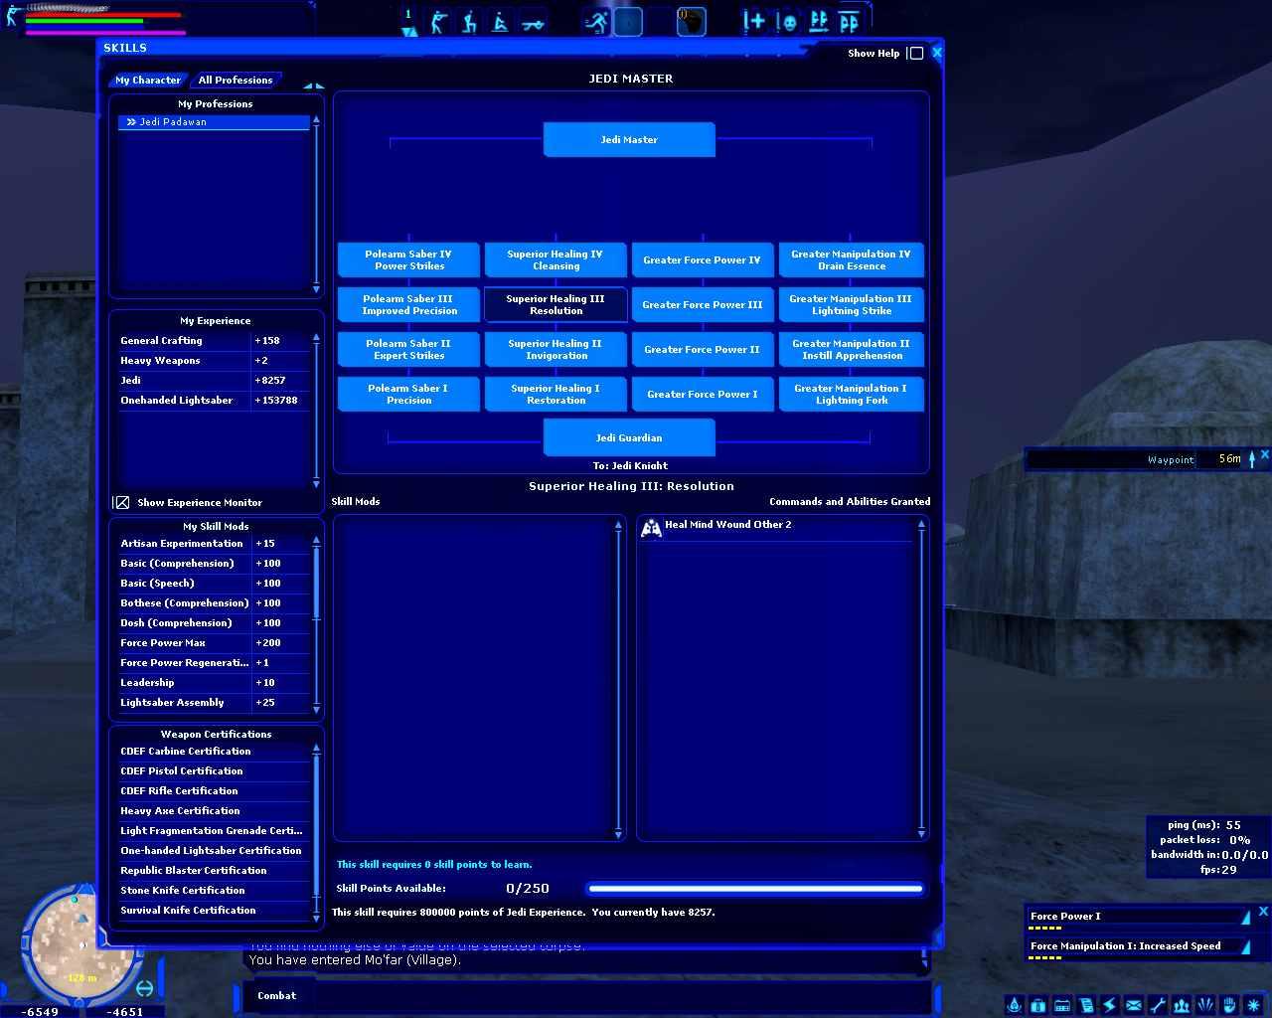Screen dimensions: 1272x1018
Task: Toggle the Show Help checkbox
Action: point(916,54)
